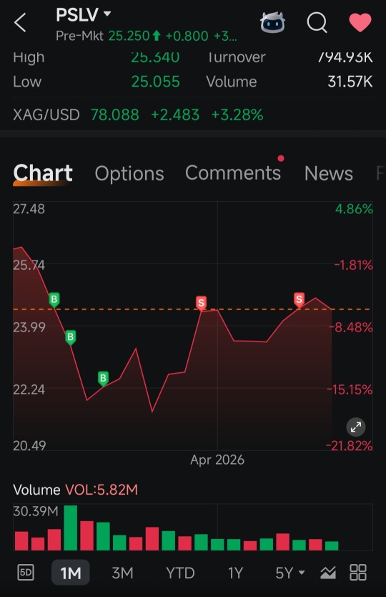Screen dimensions: 386x597
Task: Open the 5Y range dropdown
Action: point(289,573)
